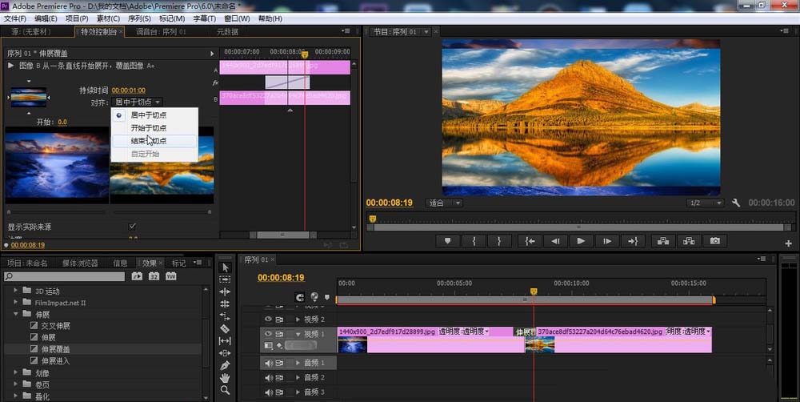
Task: Open the button editor plus icon
Action: [x=788, y=243]
